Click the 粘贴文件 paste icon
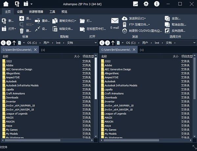Screen dimensions: 197x151 click(x=55, y=29)
